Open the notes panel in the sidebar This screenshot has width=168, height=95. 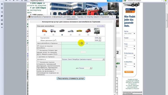pyautogui.click(x=2, y=16)
